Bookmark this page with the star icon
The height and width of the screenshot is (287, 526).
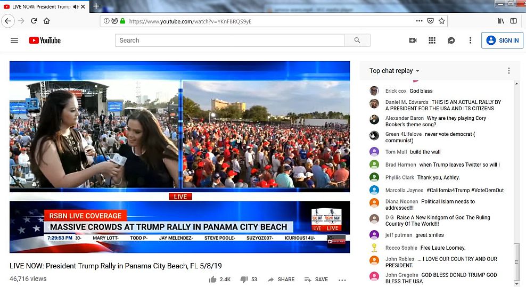(441, 21)
